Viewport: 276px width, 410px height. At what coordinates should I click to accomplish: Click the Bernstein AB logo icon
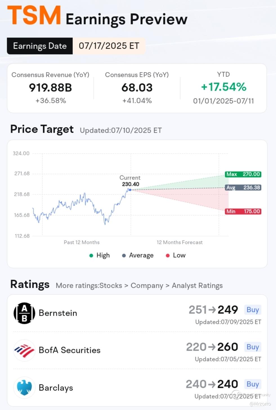[24, 313]
